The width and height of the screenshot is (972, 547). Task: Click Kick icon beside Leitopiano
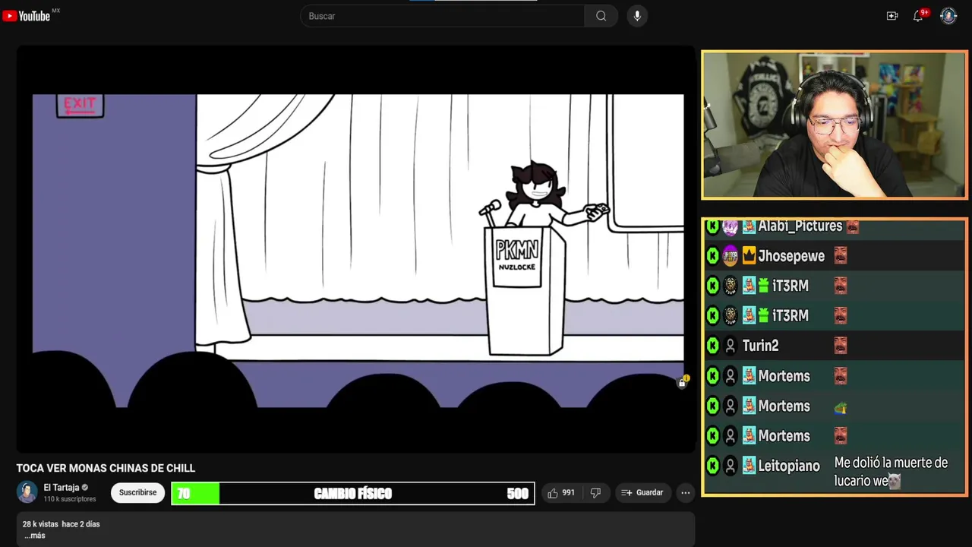[x=712, y=466]
